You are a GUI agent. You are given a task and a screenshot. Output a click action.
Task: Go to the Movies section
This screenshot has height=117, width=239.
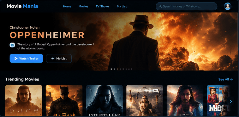(x=83, y=6)
